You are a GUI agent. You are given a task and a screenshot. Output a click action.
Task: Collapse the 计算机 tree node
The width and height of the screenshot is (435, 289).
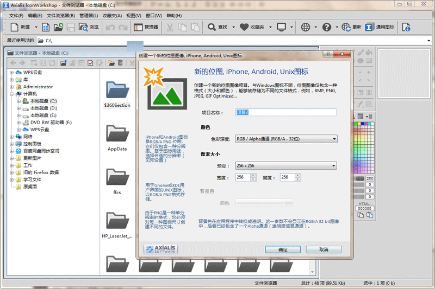[12, 94]
